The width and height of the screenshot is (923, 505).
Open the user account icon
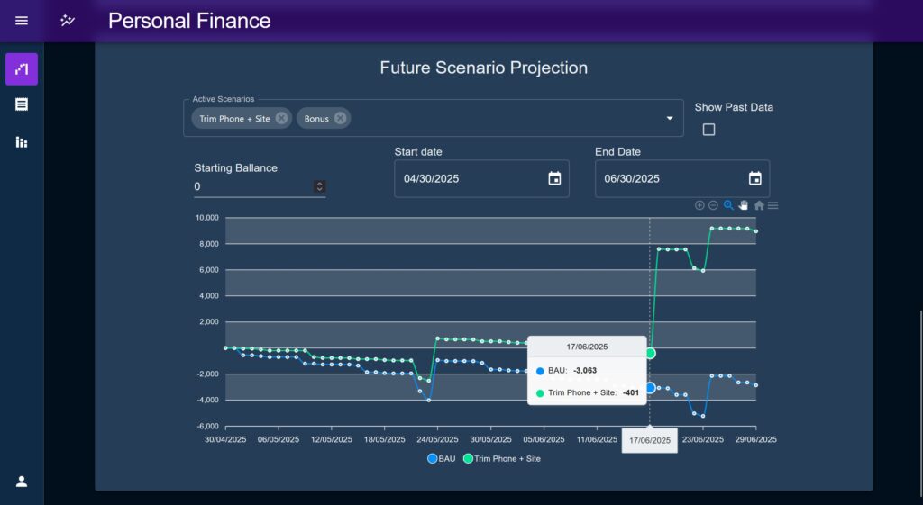(x=22, y=482)
